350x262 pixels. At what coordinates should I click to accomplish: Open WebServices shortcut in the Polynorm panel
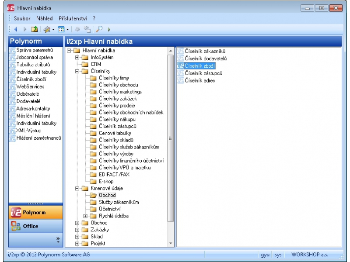[x=30, y=86]
